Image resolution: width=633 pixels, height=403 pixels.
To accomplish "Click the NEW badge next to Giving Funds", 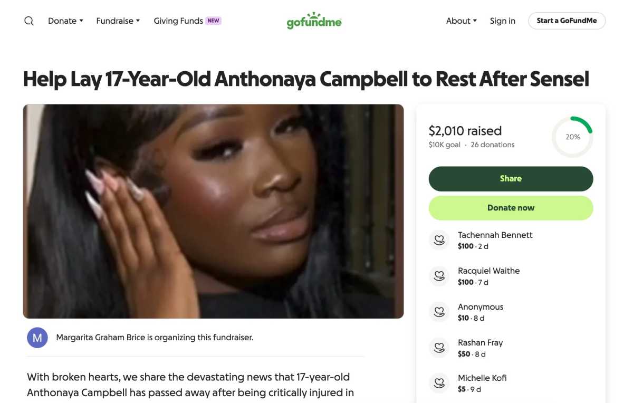I will (x=213, y=21).
